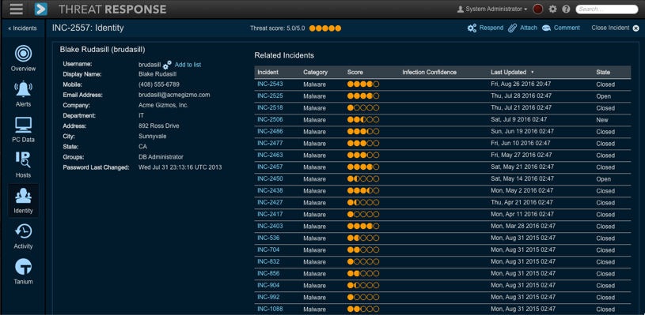The image size is (645, 315).
Task: Open the Overview section
Action: coord(23,58)
